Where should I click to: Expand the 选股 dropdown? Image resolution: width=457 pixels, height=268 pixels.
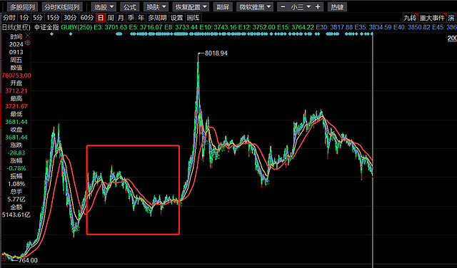coord(104,6)
